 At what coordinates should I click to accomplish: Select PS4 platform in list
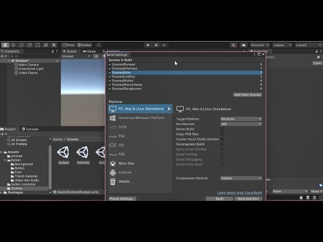click(140, 136)
